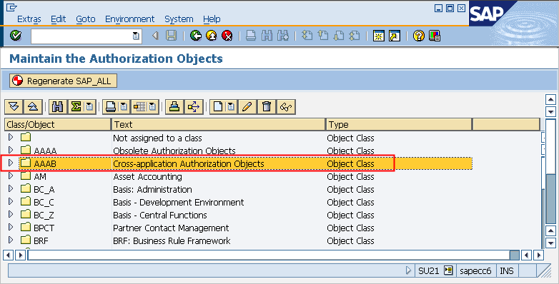Open Customize Local Layout icon
Image resolution: width=559 pixels, height=284 pixels.
pyautogui.click(x=435, y=36)
